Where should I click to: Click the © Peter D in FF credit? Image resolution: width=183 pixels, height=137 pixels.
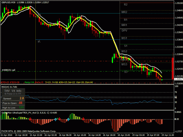point(13,94)
